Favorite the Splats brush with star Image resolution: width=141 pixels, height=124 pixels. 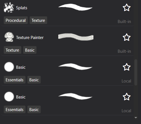127,8
